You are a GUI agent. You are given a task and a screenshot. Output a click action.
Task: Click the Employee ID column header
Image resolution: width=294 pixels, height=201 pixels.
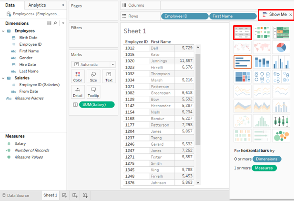(136, 41)
